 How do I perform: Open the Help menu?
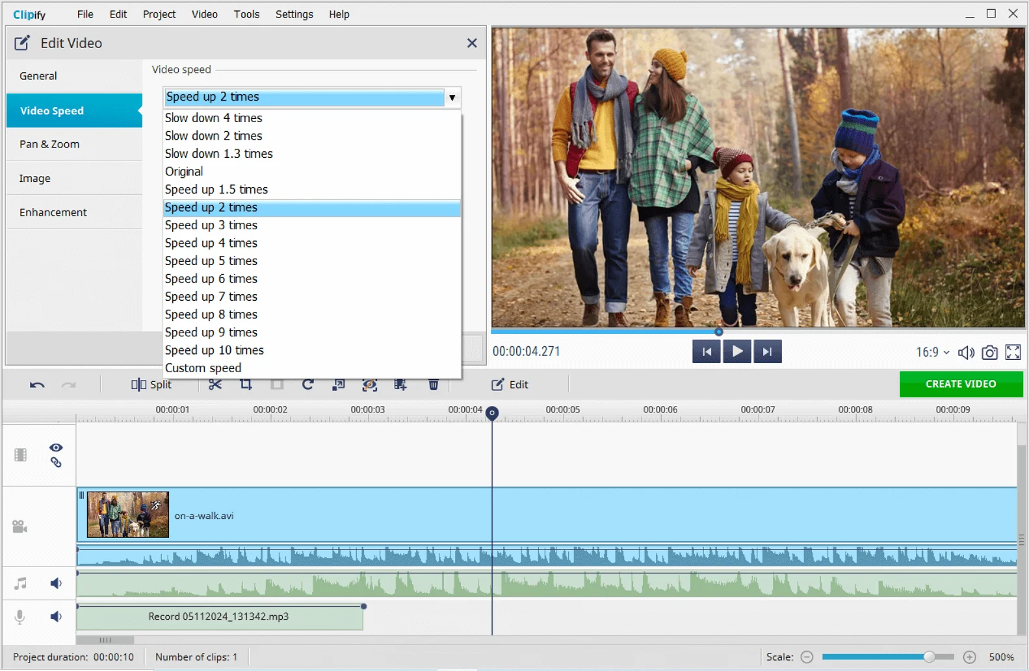pyautogui.click(x=339, y=14)
